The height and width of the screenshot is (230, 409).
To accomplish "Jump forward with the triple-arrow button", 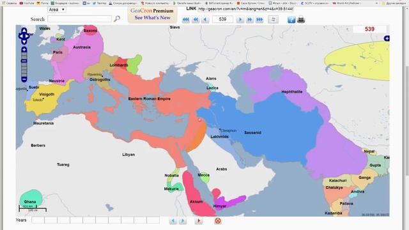I will click(x=259, y=20).
